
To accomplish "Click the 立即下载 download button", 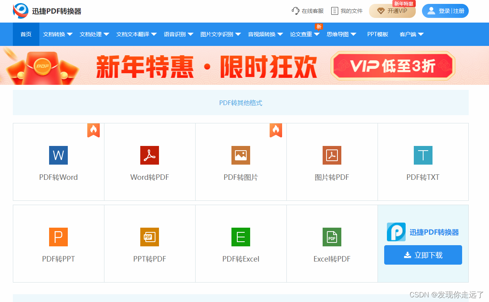I will pyautogui.click(x=423, y=255).
